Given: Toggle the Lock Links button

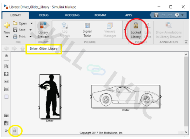Looking at the screenshot, I should click(x=148, y=30).
